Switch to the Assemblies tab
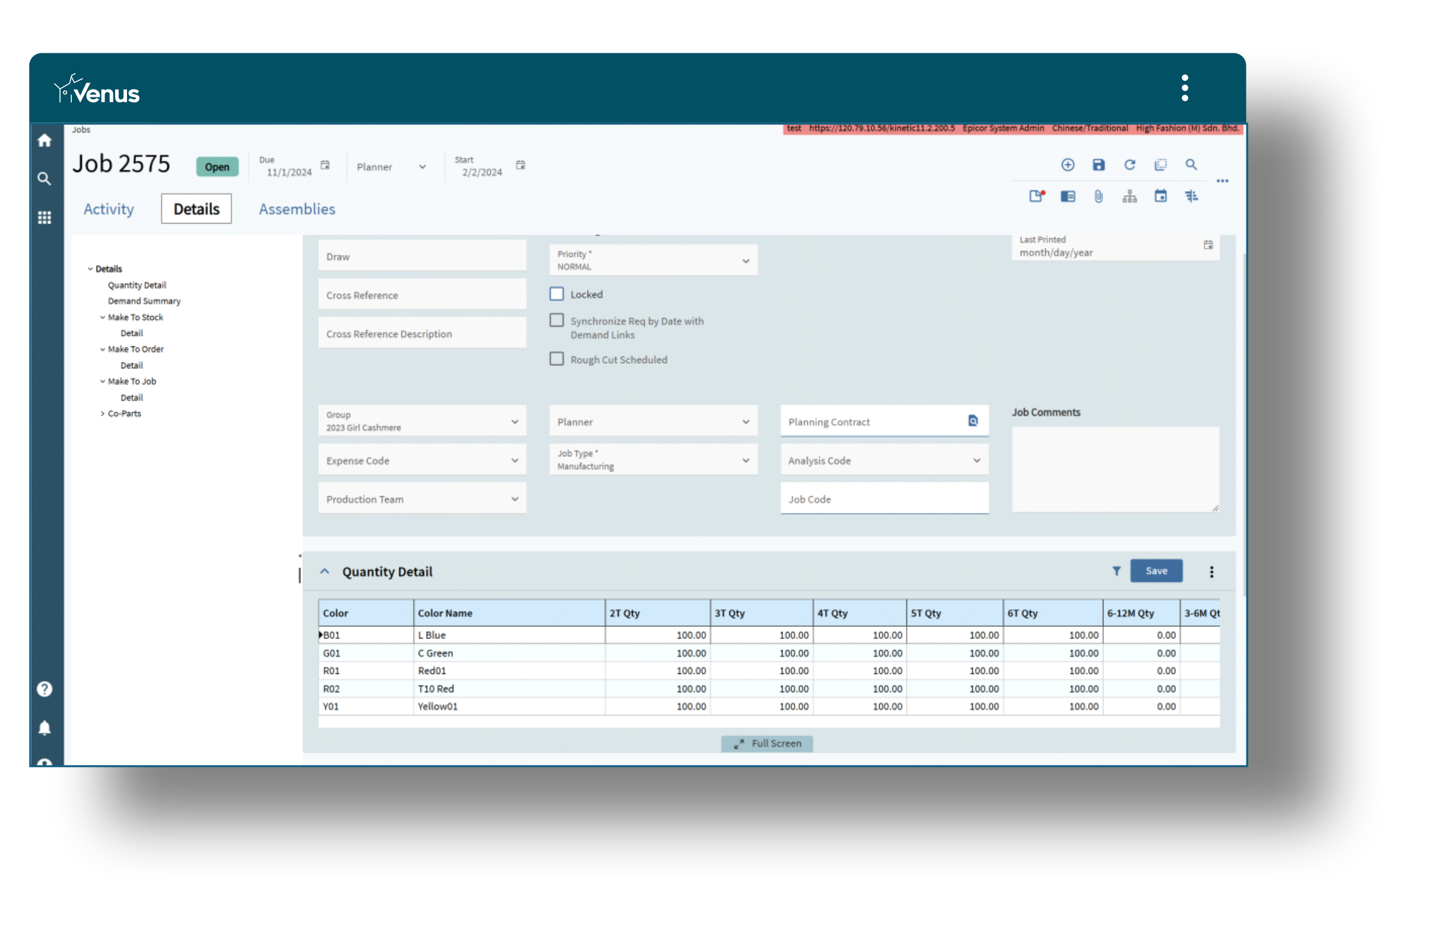Viewport: 1434px width, 929px height. (297, 209)
